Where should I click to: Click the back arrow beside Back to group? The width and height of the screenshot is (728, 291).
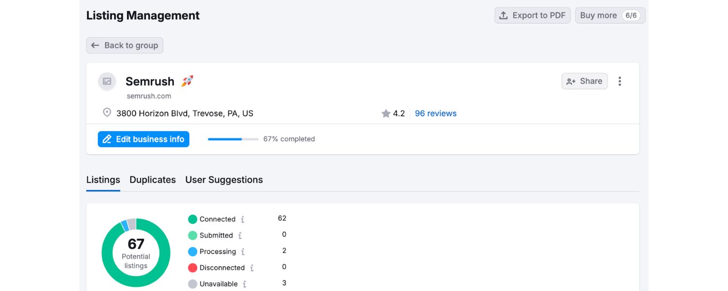click(x=96, y=45)
